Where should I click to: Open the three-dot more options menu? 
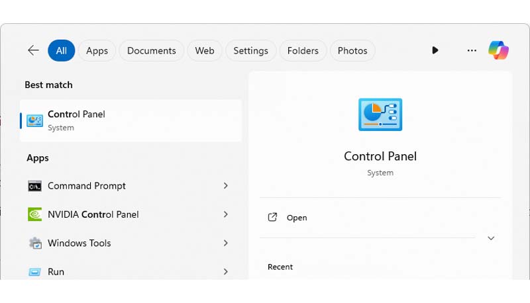[x=472, y=50]
